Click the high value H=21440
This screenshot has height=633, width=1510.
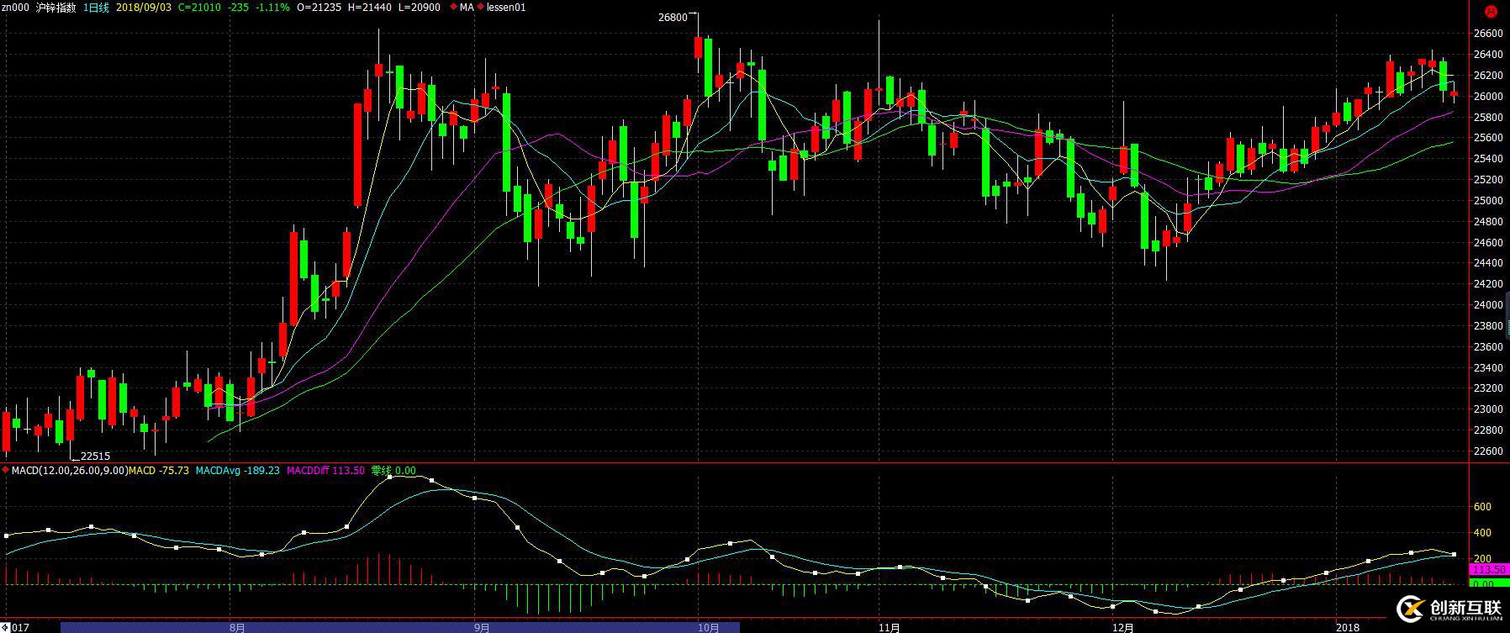(369, 8)
